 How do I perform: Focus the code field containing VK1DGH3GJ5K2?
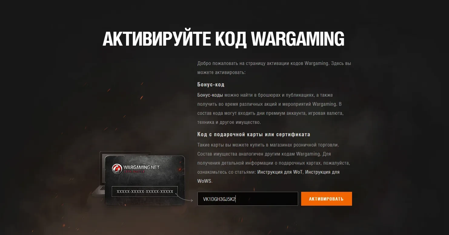pyautogui.click(x=248, y=199)
